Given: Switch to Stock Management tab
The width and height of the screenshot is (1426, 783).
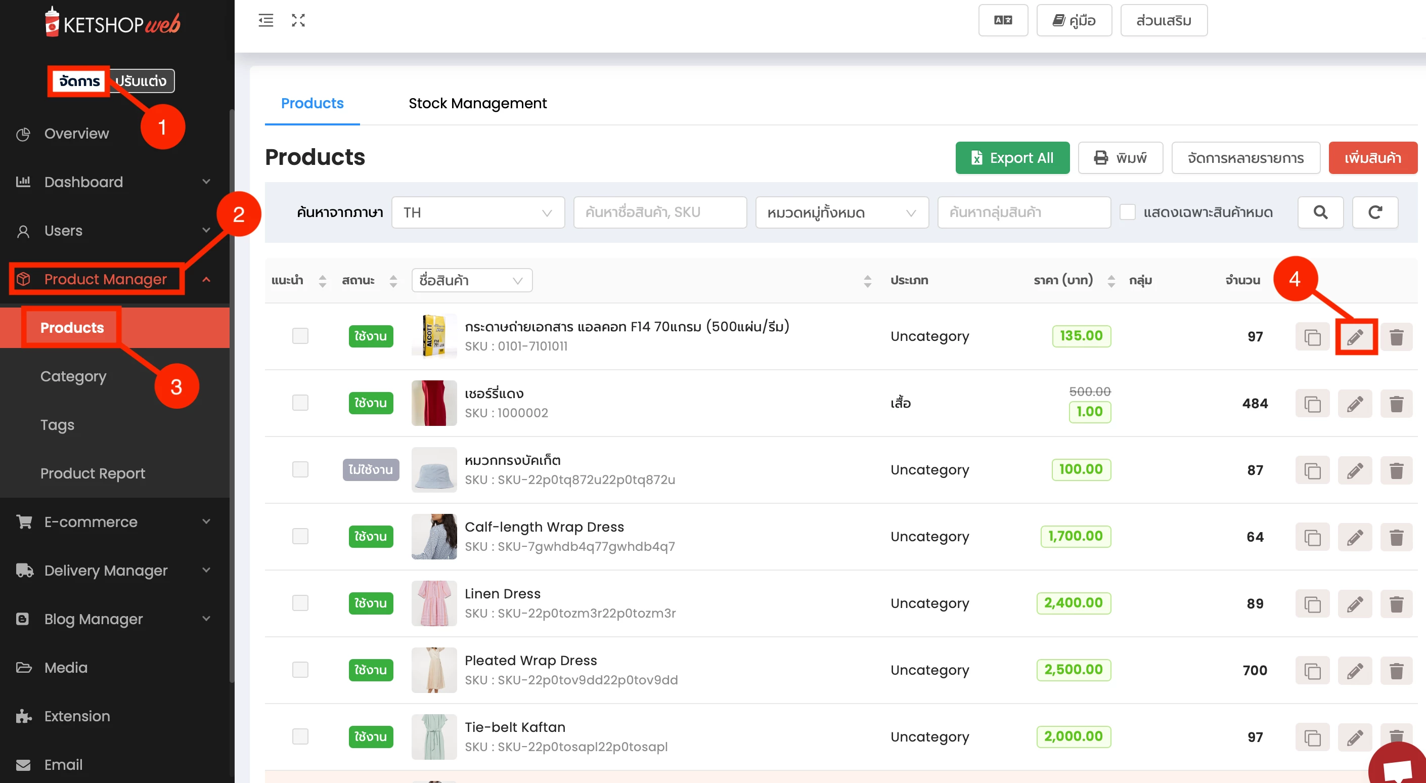Looking at the screenshot, I should [477, 104].
